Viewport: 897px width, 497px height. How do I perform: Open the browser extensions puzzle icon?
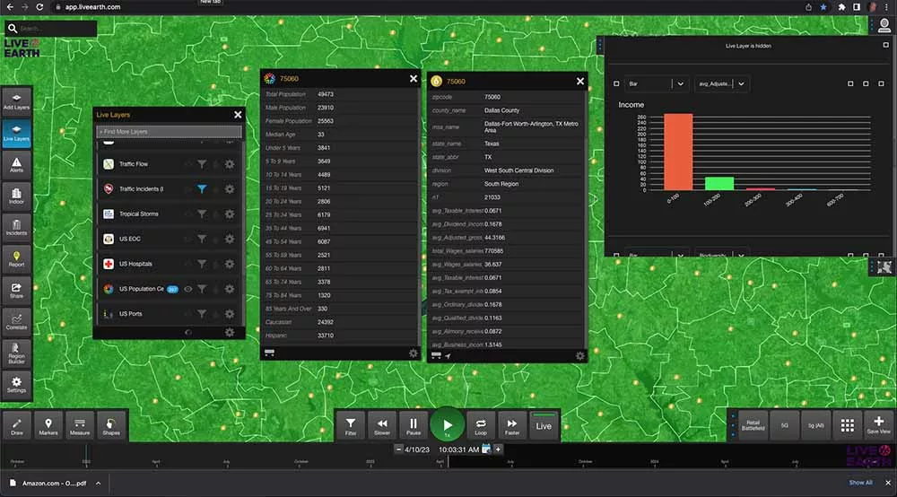(841, 7)
